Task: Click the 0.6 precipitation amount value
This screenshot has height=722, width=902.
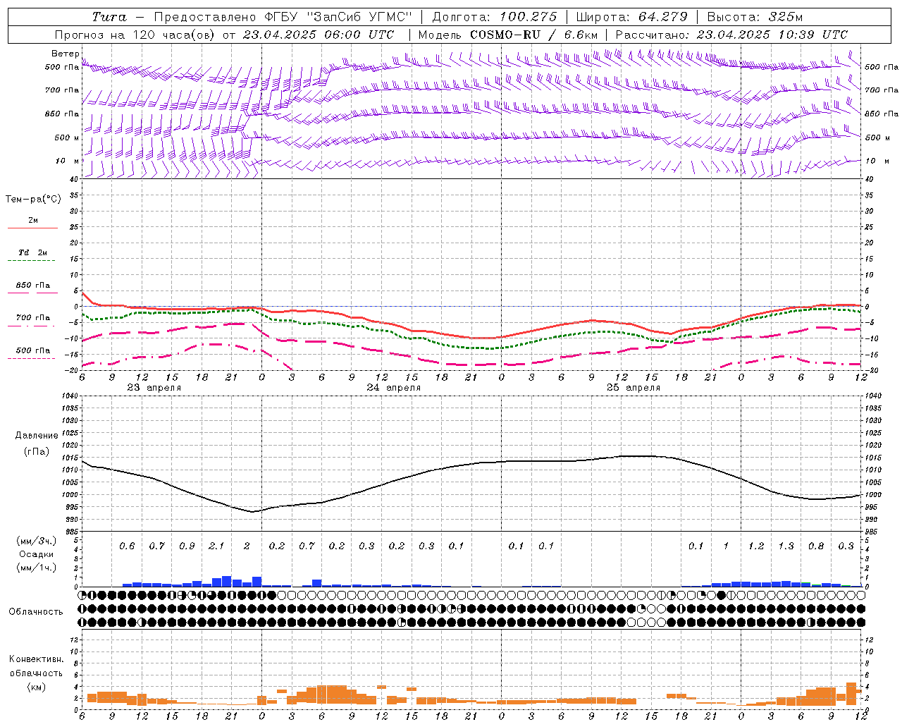Action: pos(127,546)
